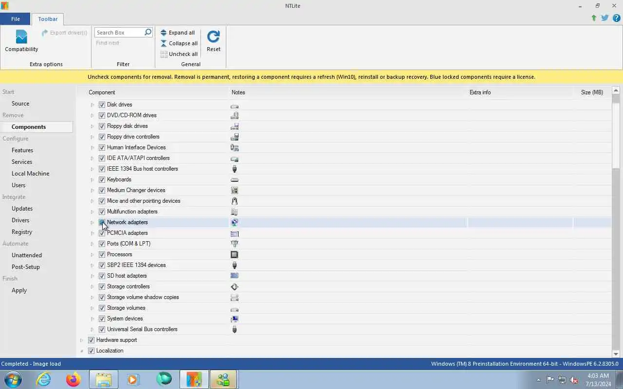The image size is (623, 389).
Task: Expand the IDE ATA/ATAPI controllers node
Action: [92, 158]
